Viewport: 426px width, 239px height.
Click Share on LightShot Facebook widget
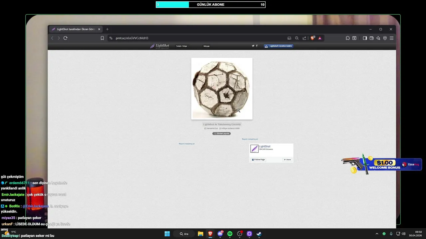[287, 160]
